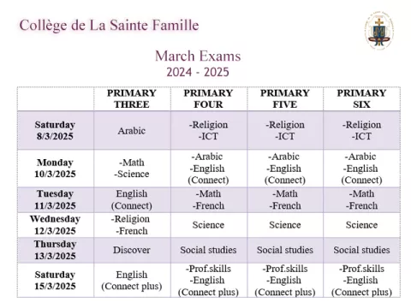The width and height of the screenshot is (411, 308).
Task: Select the Discover cell in Thursday row
Action: click(x=132, y=250)
